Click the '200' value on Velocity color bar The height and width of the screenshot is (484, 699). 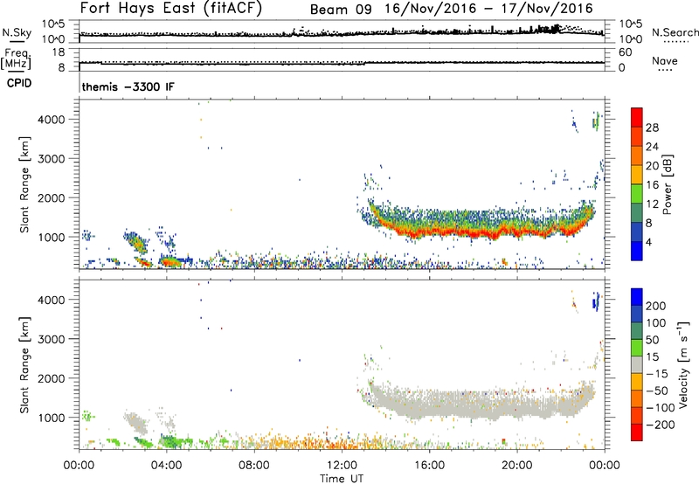tap(656, 306)
